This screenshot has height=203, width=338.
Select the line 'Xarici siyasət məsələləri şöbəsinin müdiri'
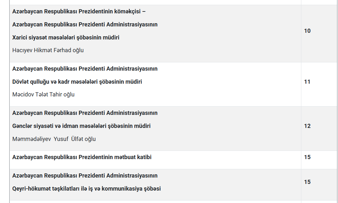pos(66,38)
